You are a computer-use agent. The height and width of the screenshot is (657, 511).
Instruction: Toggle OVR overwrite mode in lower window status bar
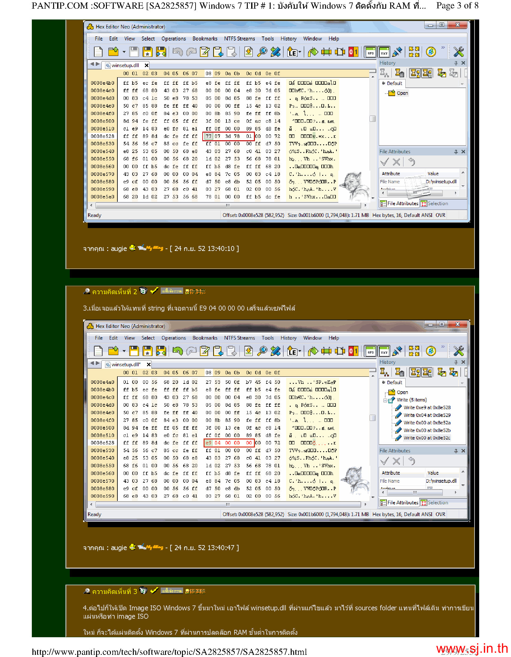[440, 514]
